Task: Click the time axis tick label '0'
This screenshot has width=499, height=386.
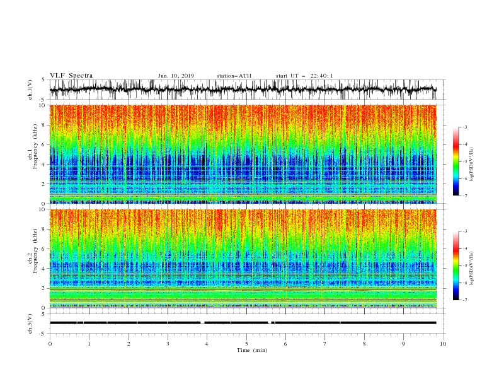Action: click(50, 344)
